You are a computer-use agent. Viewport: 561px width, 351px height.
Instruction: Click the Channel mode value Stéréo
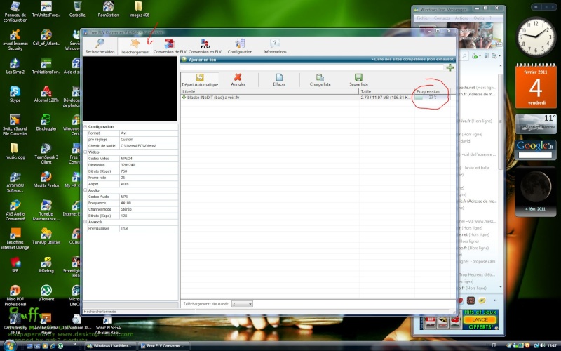[149, 209]
